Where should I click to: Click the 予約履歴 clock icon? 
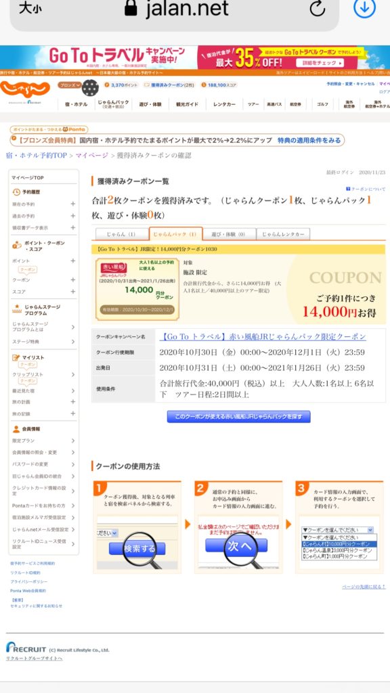pos(16,192)
